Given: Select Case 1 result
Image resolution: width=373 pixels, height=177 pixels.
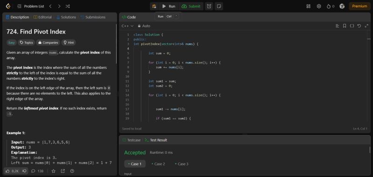Looking at the screenshot, I should coord(135,164).
